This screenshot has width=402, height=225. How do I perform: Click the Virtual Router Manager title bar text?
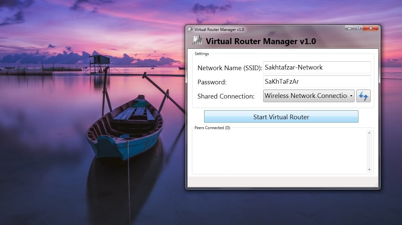[219, 30]
